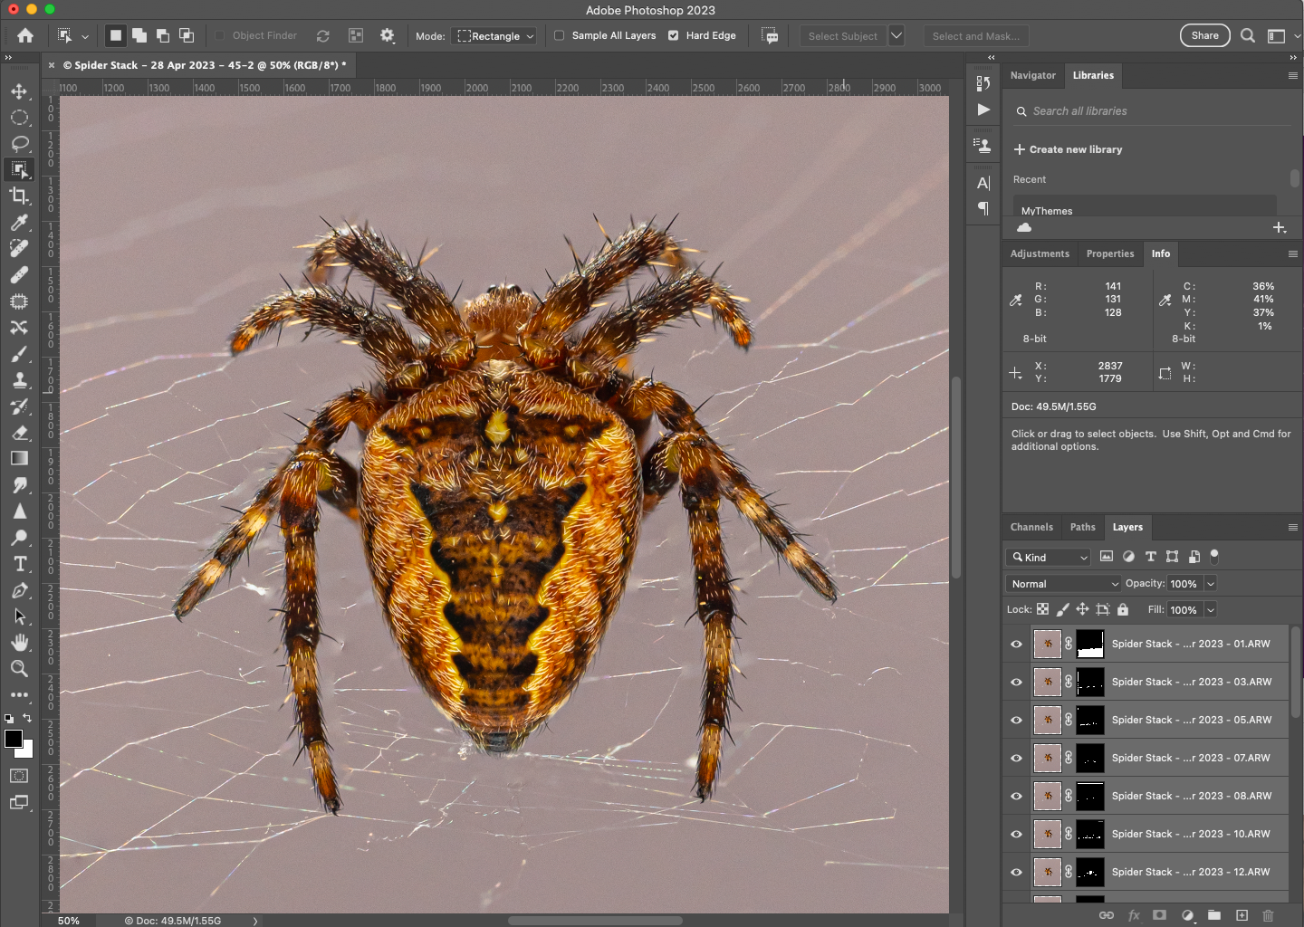Click the foreground color swatch

[x=14, y=739]
